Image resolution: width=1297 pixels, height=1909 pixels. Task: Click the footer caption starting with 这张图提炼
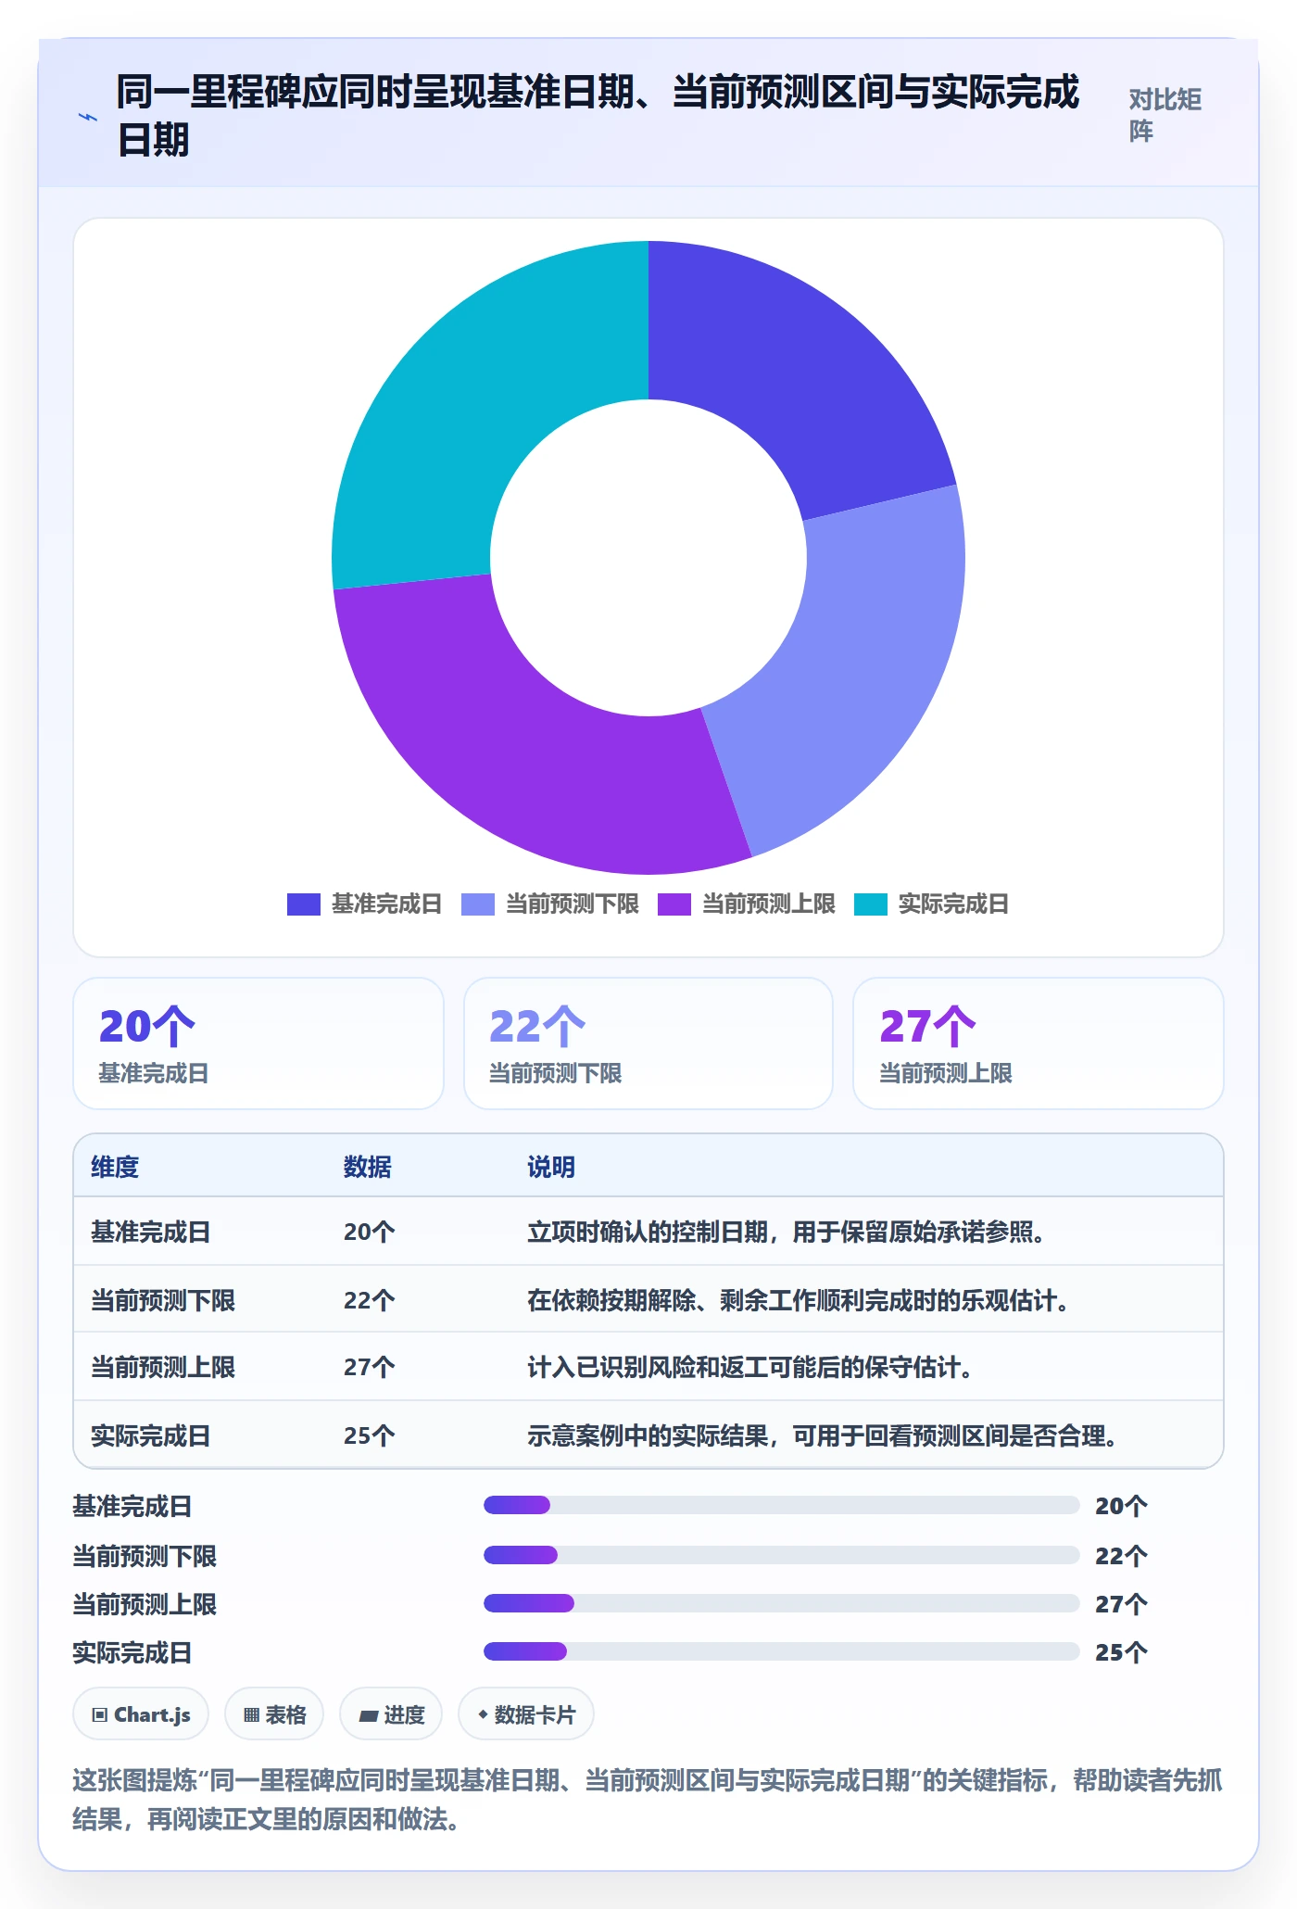(x=648, y=1800)
